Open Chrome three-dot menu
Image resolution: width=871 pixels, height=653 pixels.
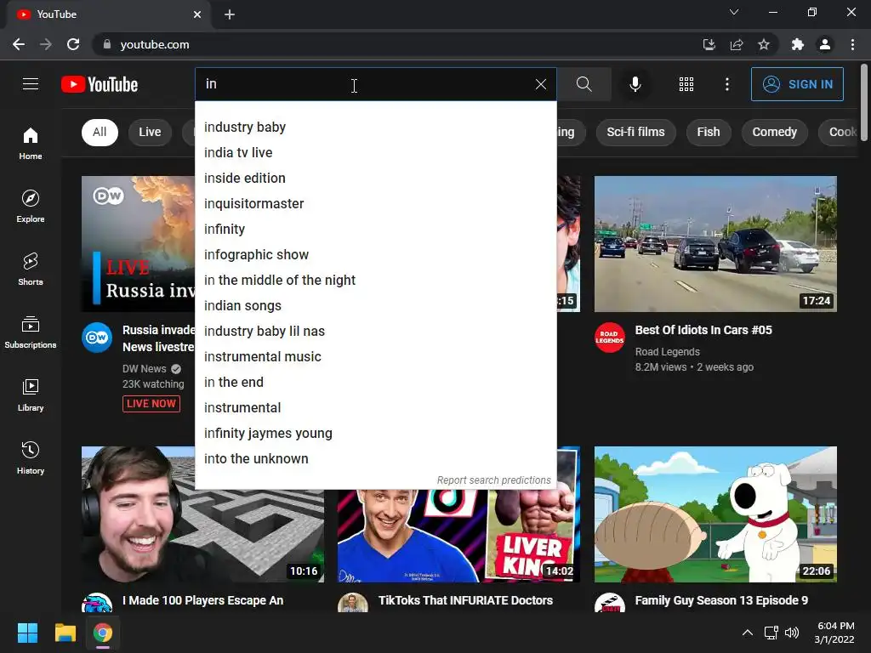tap(852, 44)
